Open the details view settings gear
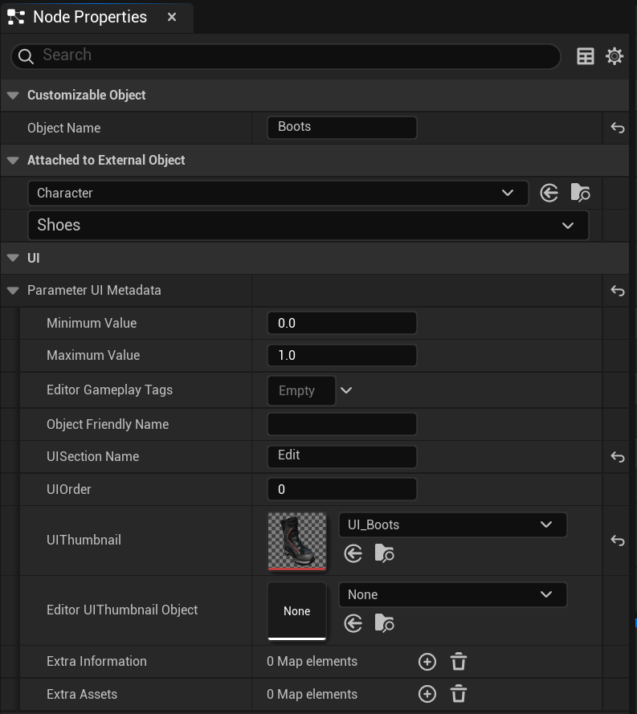 (x=615, y=56)
